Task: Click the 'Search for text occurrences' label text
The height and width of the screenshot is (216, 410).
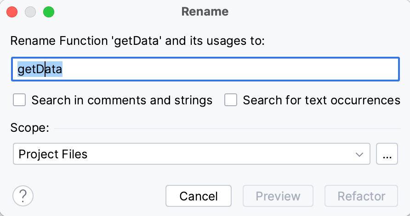Action: (321, 100)
